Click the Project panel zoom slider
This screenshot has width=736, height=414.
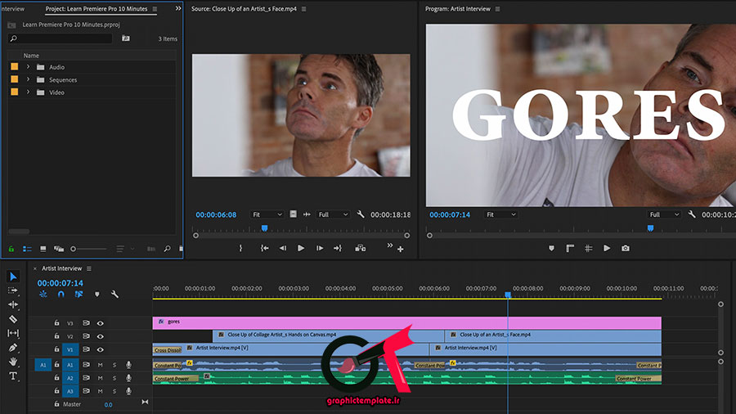click(x=89, y=249)
